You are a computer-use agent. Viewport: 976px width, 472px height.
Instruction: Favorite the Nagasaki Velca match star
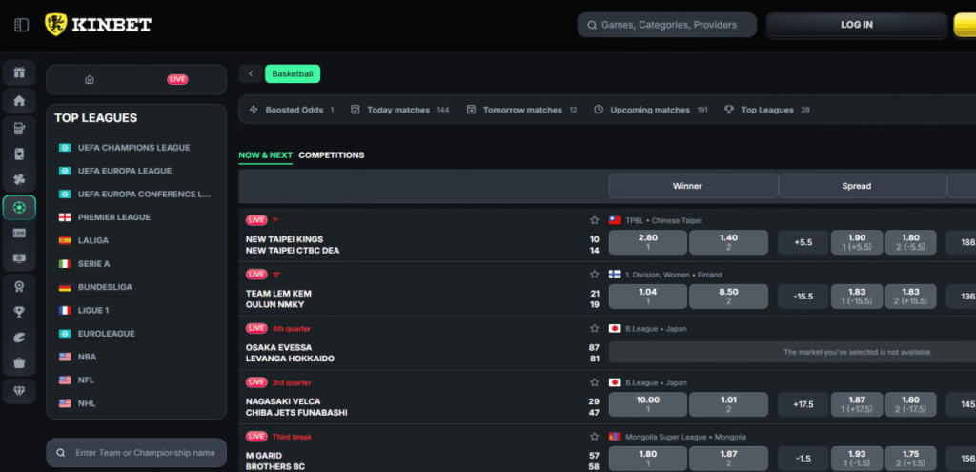[594, 383]
